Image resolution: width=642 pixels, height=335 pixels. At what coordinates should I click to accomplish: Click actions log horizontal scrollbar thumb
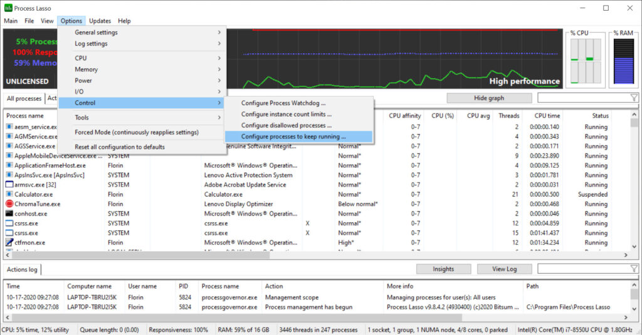236,317
